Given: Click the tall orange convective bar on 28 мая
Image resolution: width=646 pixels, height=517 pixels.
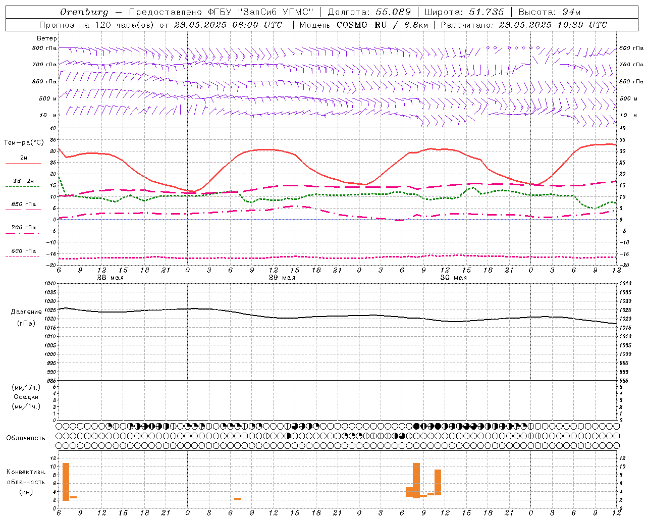Looking at the screenshot, I should 66,482.
